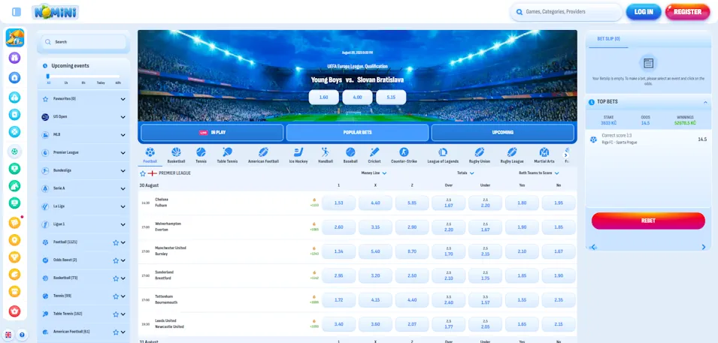This screenshot has width=718, height=343.
Task: Focus the Games, Categories, Providers search box
Action: coord(566,12)
